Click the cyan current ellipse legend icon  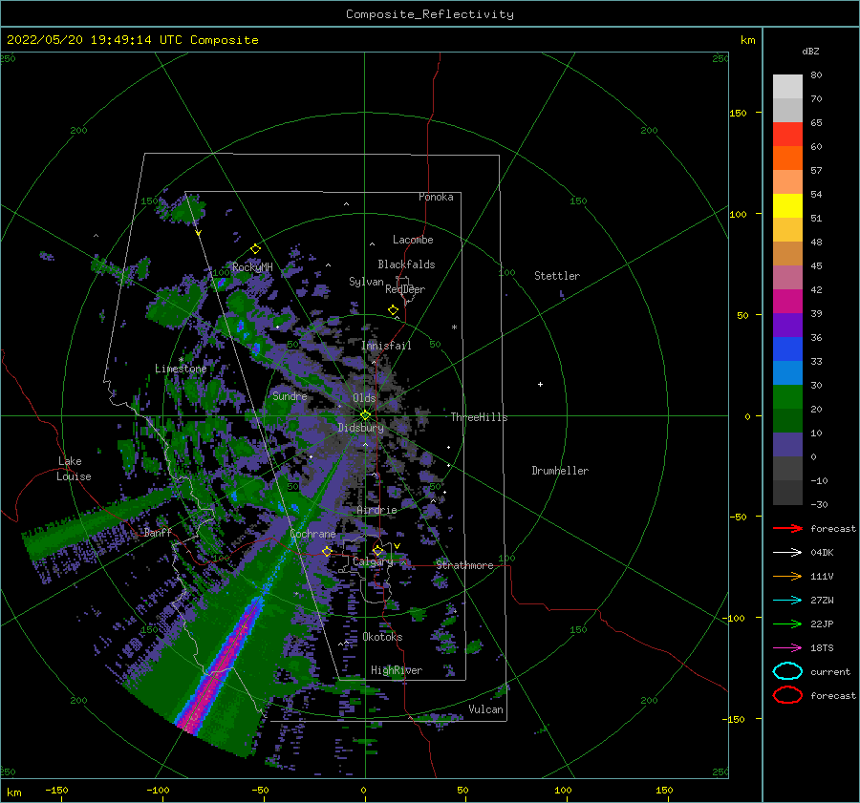(787, 671)
